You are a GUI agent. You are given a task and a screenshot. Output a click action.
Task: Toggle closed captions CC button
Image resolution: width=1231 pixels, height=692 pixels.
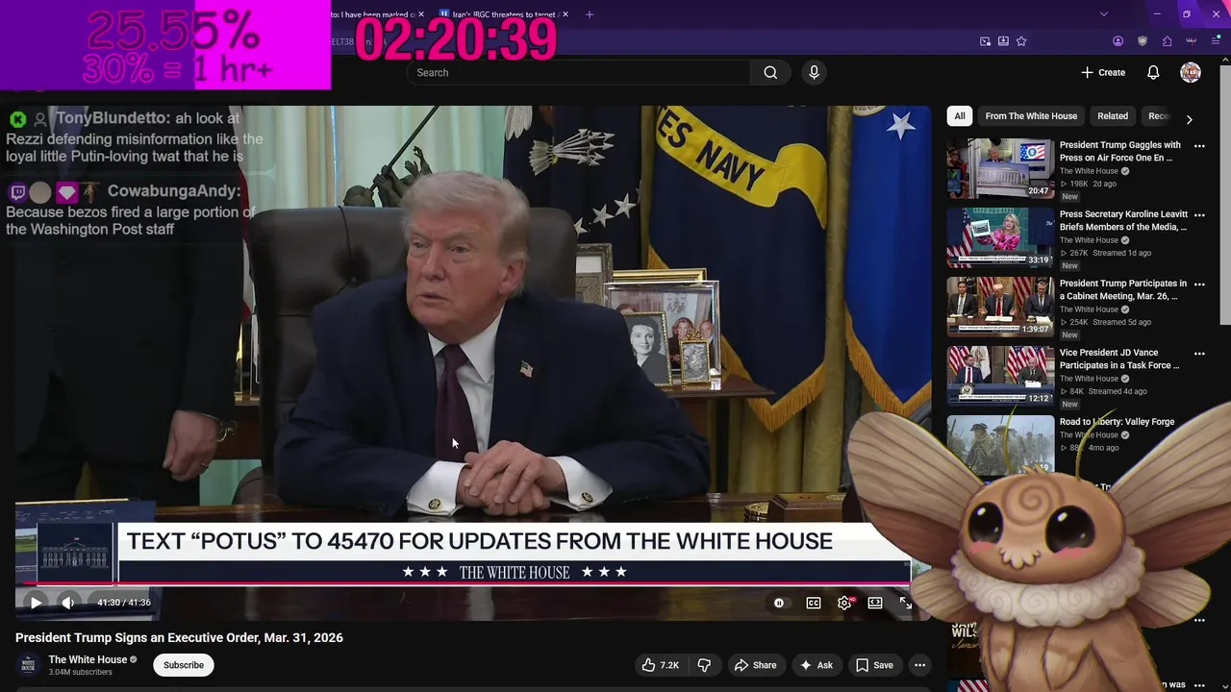coord(814,603)
